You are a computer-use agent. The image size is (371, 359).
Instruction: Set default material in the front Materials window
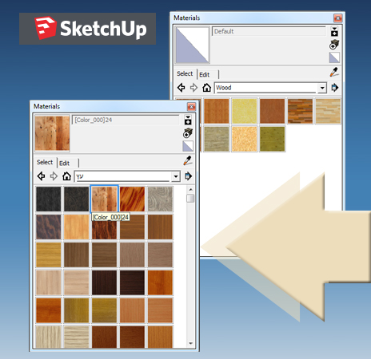[188, 146]
